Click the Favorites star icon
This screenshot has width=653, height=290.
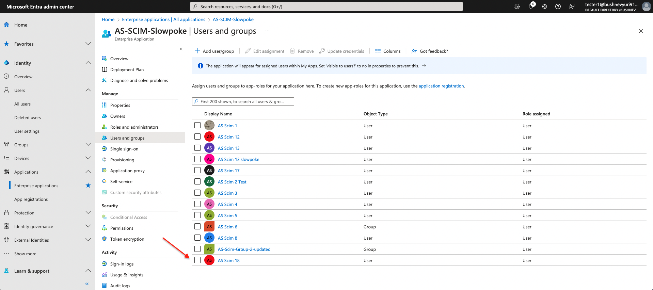[6, 44]
